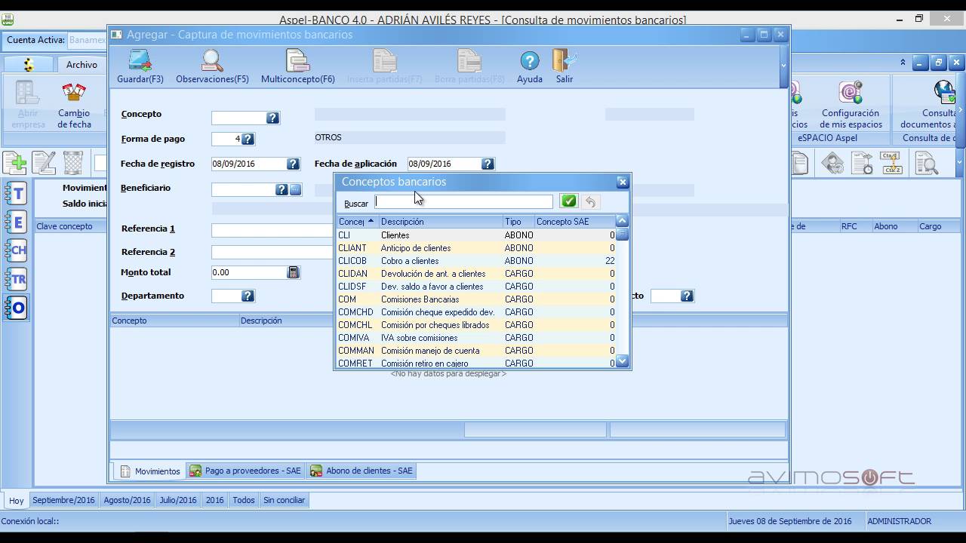Select O otros sidebar icon
Screen dimensions: 966x543
pos(17,308)
